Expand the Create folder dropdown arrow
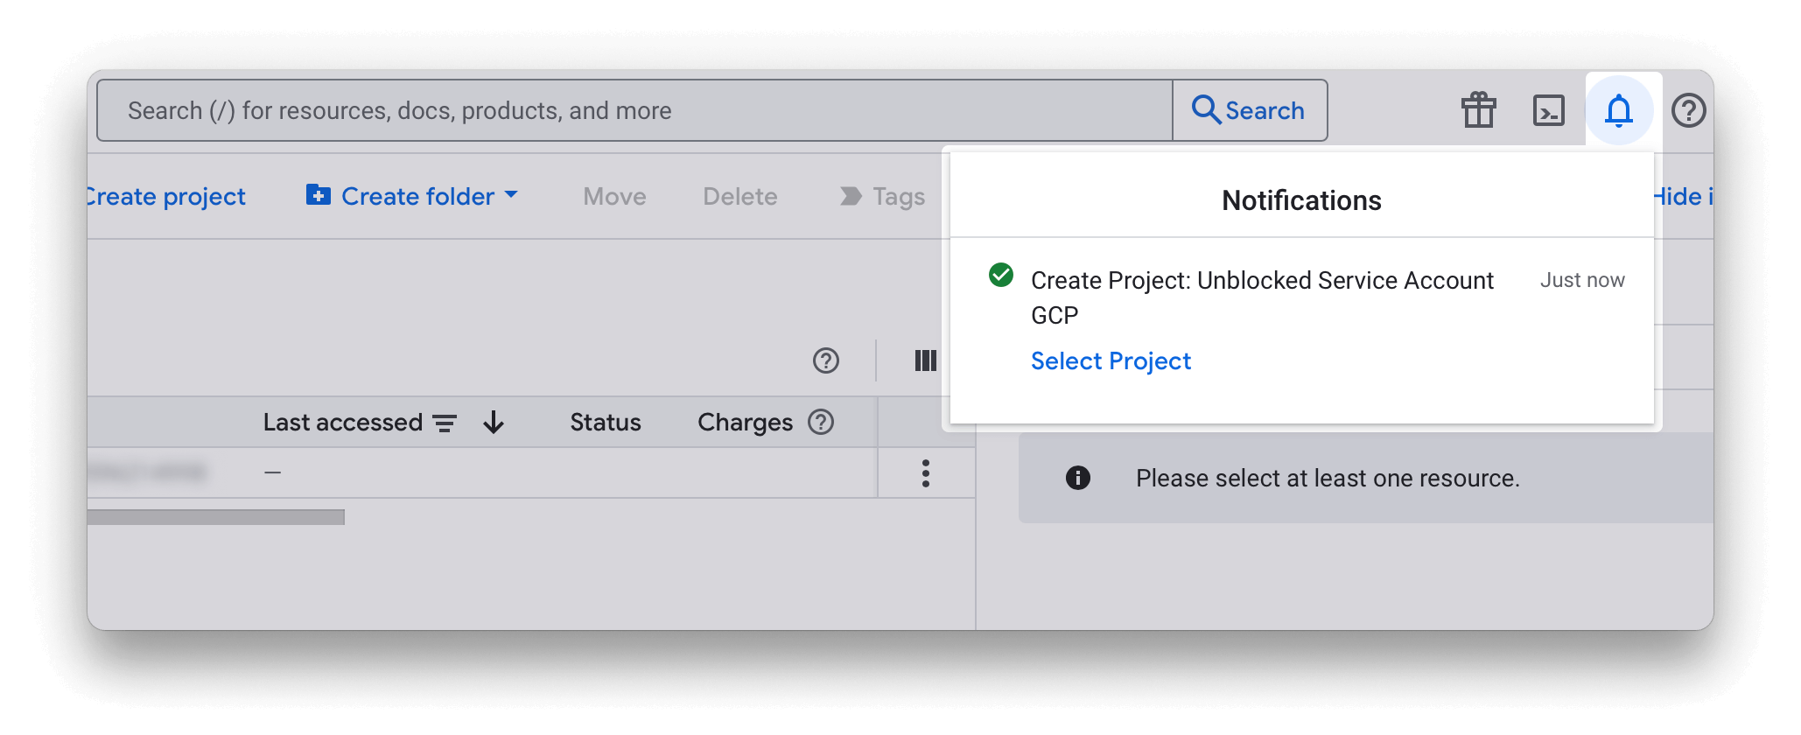 click(x=512, y=194)
